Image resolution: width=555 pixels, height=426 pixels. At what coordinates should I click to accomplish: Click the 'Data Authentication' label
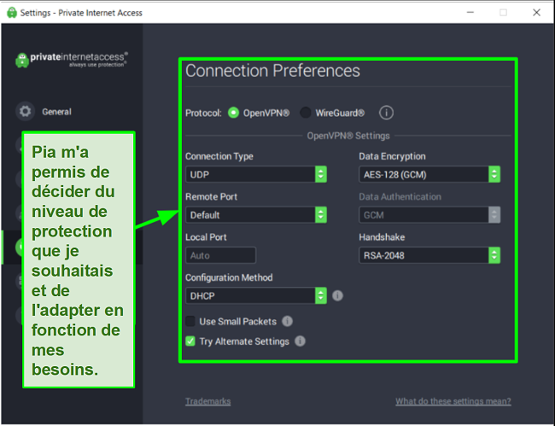(x=400, y=196)
